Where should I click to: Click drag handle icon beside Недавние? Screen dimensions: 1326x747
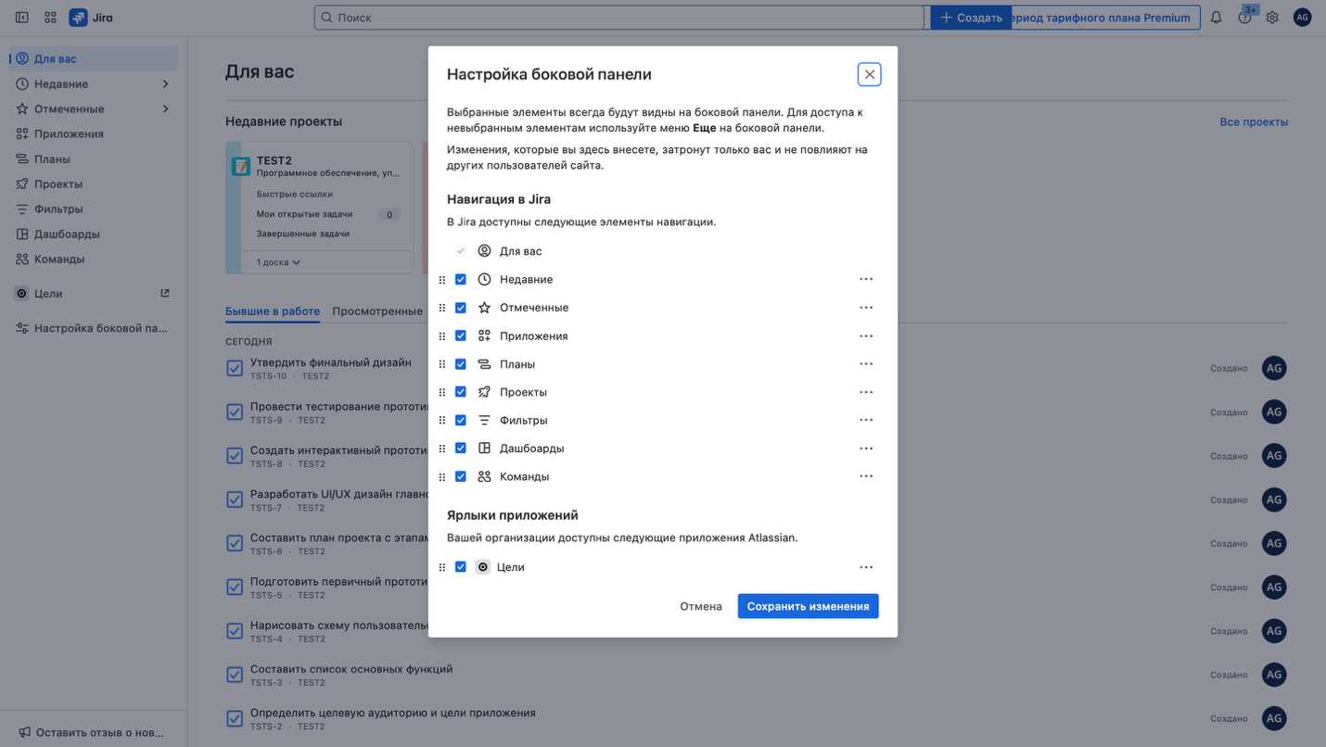[442, 280]
